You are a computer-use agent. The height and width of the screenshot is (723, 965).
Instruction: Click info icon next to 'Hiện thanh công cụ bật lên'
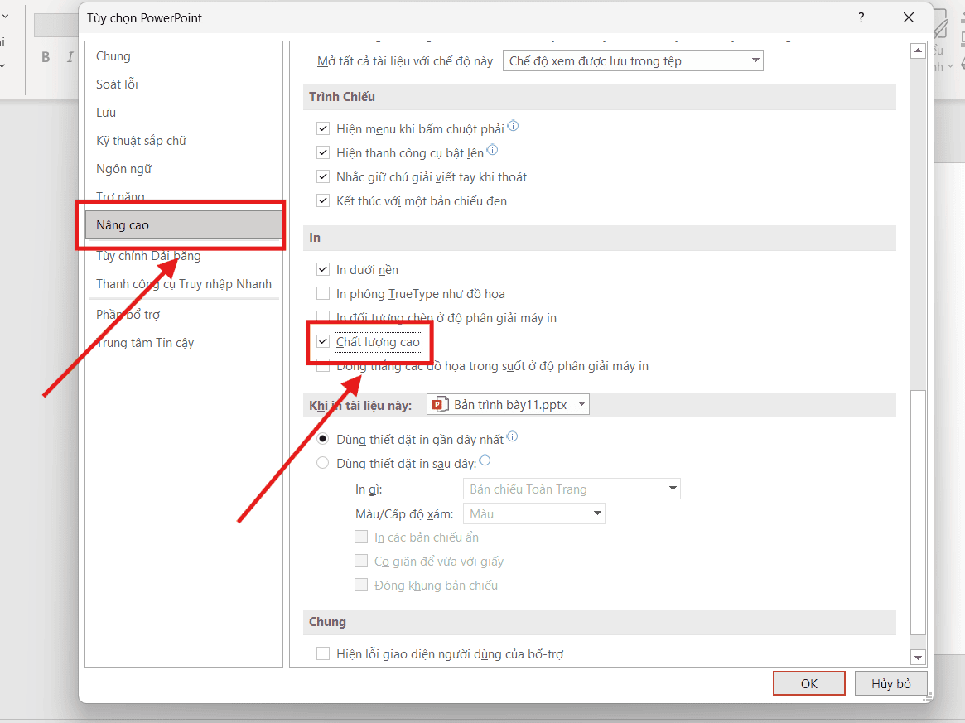pos(492,151)
